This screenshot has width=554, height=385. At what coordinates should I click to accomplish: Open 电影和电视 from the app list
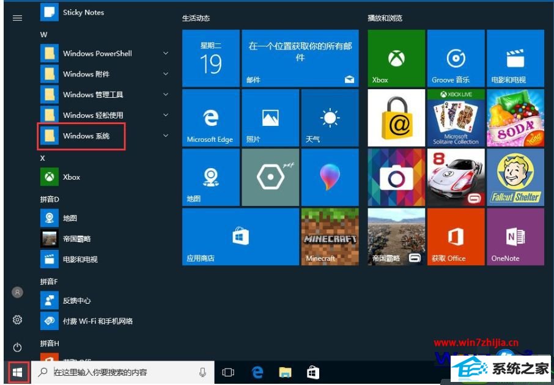[x=106, y=259]
